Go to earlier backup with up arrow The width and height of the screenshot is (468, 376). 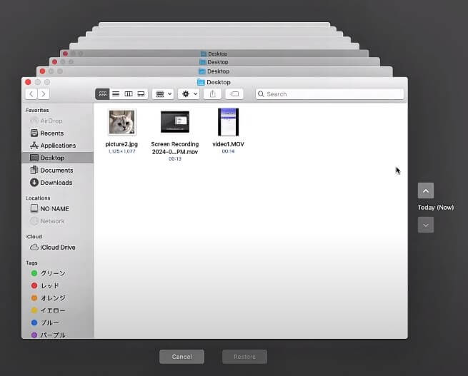[426, 190]
